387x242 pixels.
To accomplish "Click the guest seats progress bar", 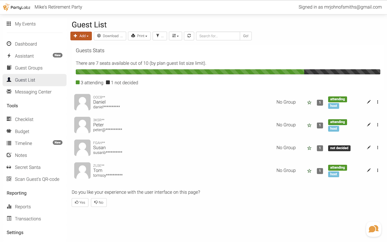I will pos(228,72).
